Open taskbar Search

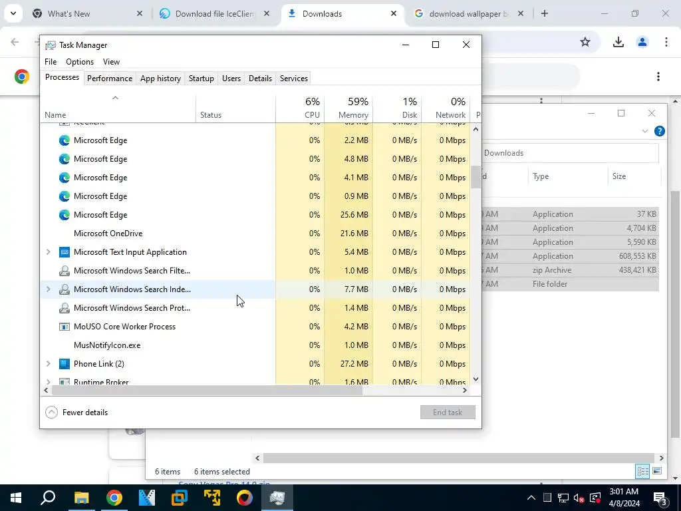[48, 498]
